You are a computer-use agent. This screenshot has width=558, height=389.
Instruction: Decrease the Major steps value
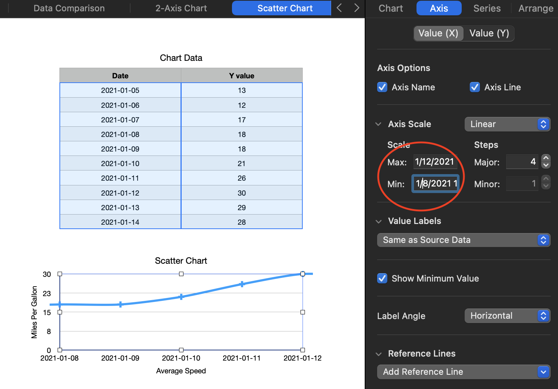[546, 165]
